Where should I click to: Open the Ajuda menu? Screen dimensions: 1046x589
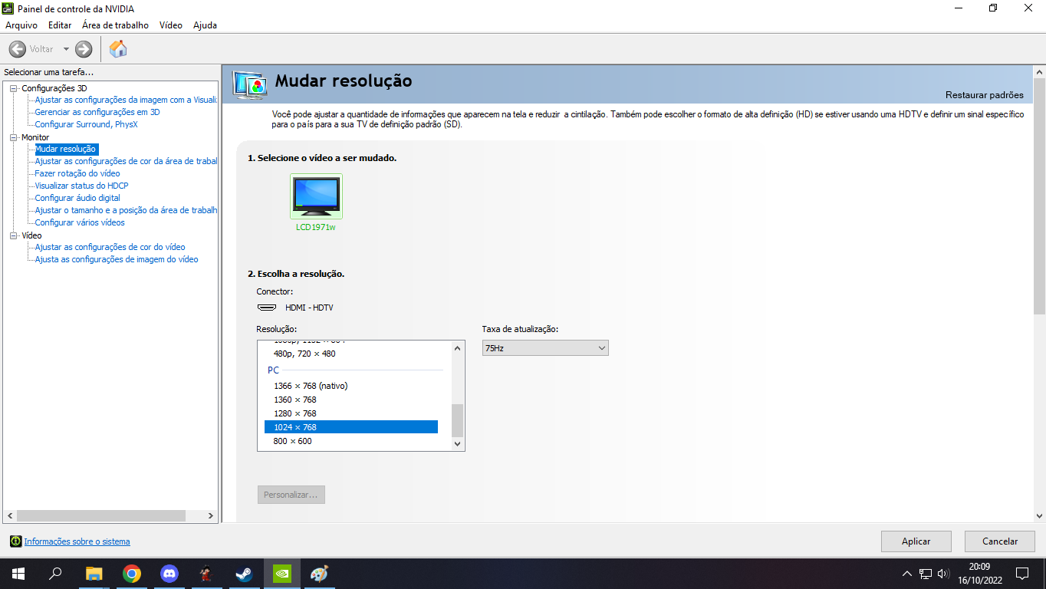point(205,25)
